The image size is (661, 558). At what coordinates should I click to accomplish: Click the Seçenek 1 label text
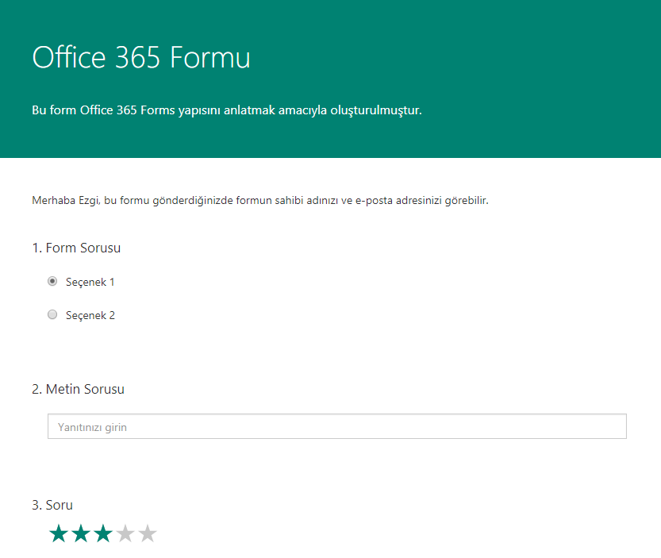[90, 282]
